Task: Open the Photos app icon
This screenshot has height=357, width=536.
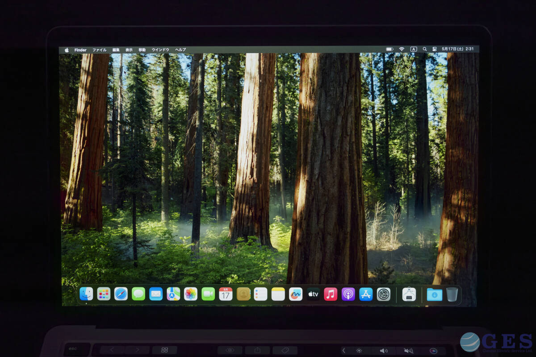Action: (191, 294)
